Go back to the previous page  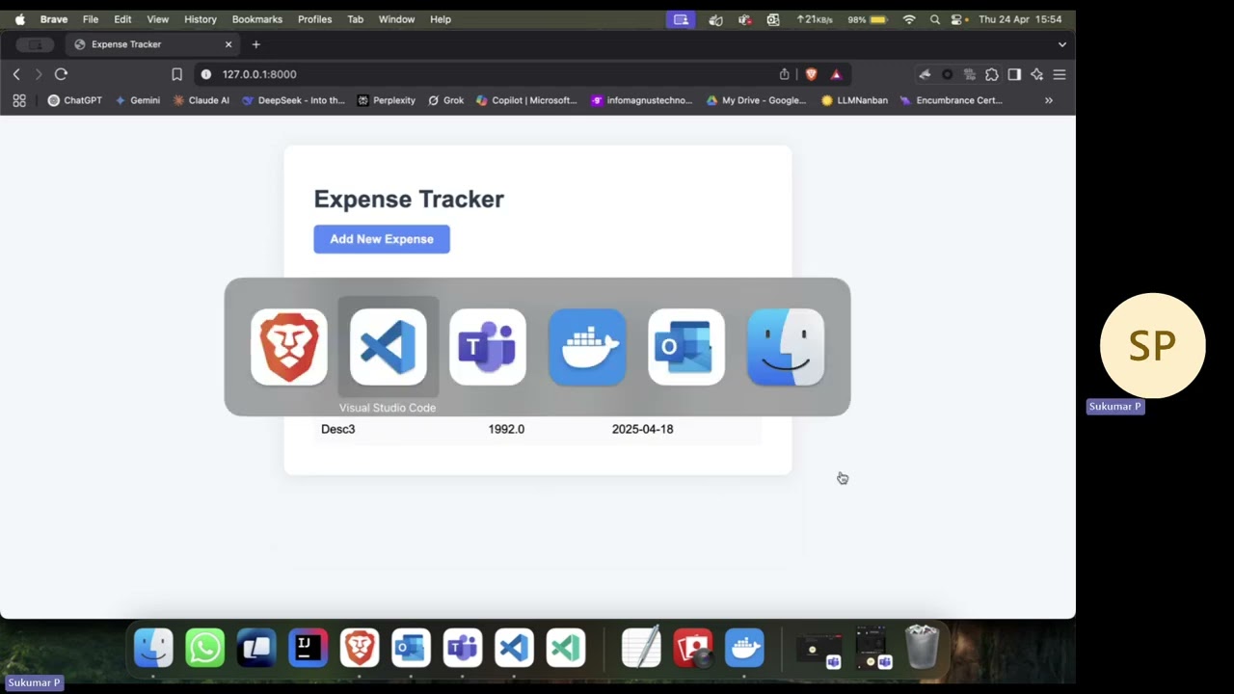(x=16, y=74)
